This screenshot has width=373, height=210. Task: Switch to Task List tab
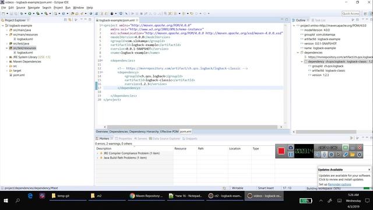(x=319, y=20)
